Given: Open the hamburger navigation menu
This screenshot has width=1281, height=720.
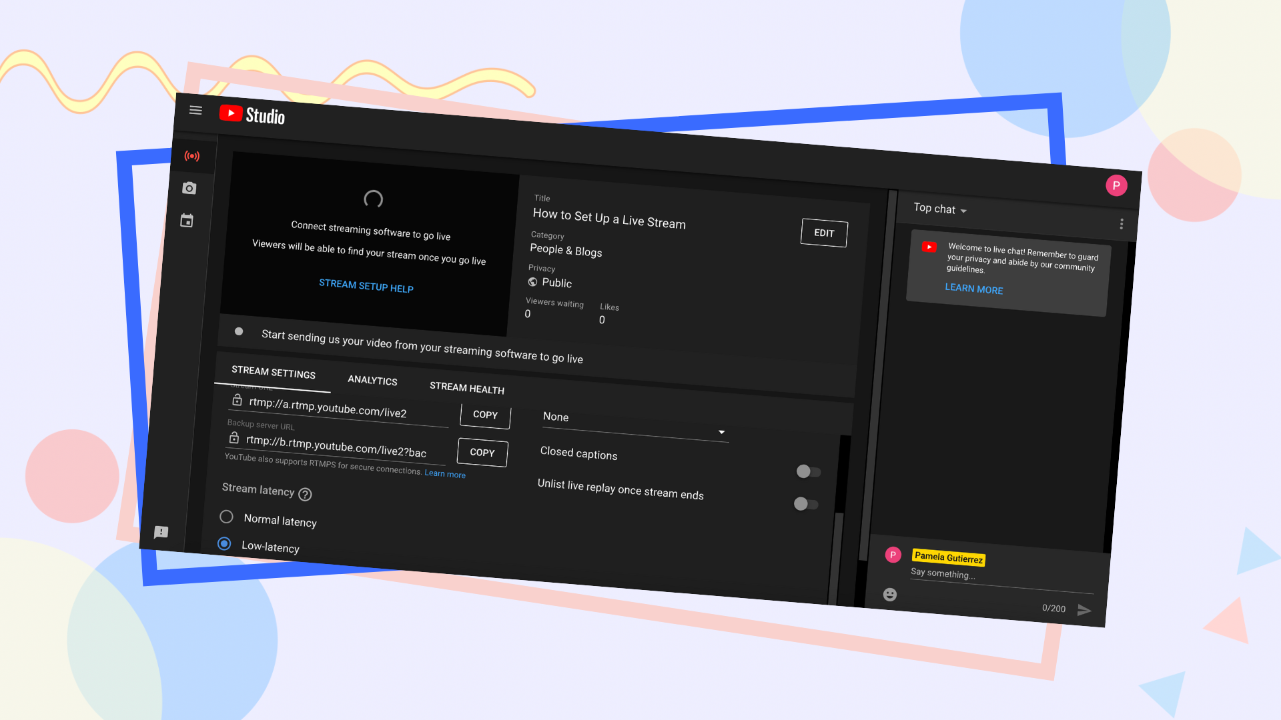Looking at the screenshot, I should pyautogui.click(x=195, y=111).
